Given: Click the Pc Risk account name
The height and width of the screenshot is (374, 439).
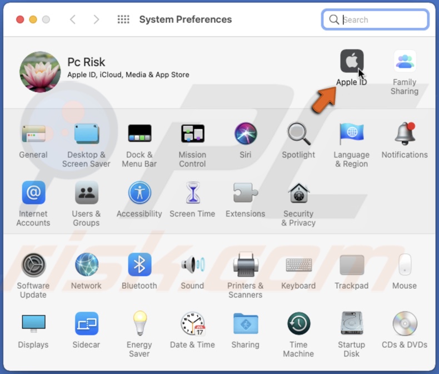Looking at the screenshot, I should (86, 62).
